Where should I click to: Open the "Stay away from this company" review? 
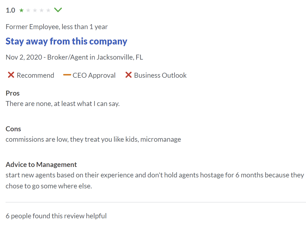(66, 41)
